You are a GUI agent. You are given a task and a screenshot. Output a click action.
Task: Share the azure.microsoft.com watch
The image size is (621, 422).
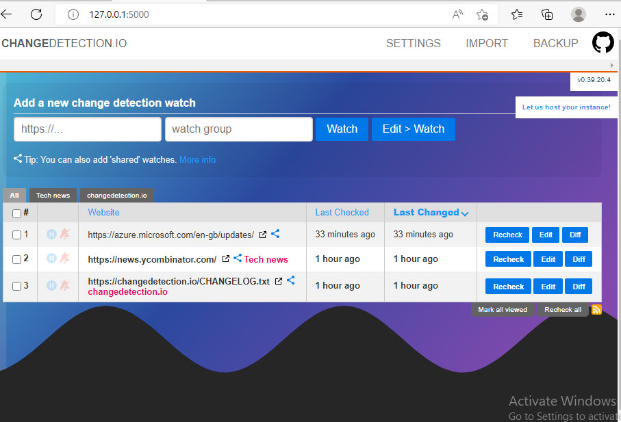275,234
